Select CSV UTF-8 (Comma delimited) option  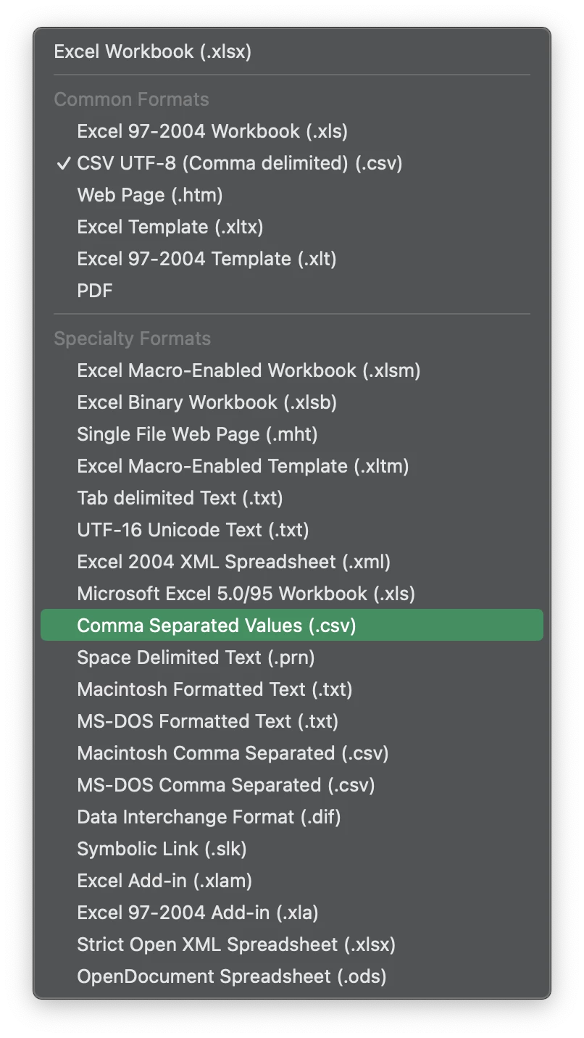point(292,163)
